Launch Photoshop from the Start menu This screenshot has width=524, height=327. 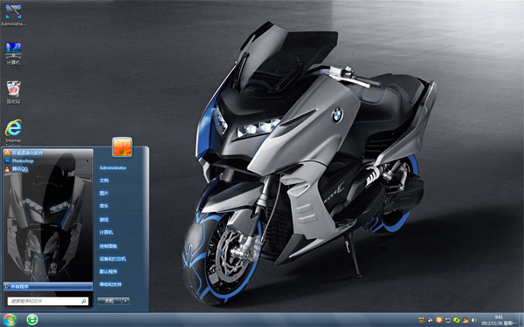(x=48, y=160)
